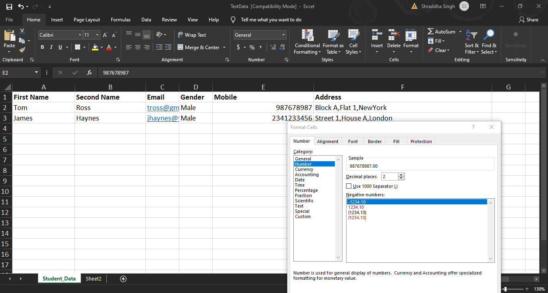The height and width of the screenshot is (293, 548).
Task: Click the Insert Function fx icon
Action: (x=89, y=73)
